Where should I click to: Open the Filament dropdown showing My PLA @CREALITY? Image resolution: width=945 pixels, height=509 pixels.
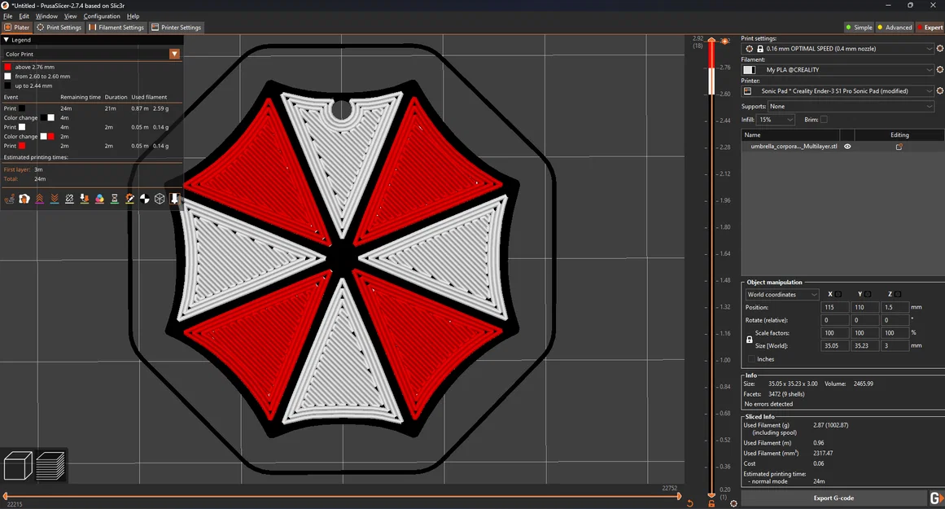pyautogui.click(x=838, y=69)
